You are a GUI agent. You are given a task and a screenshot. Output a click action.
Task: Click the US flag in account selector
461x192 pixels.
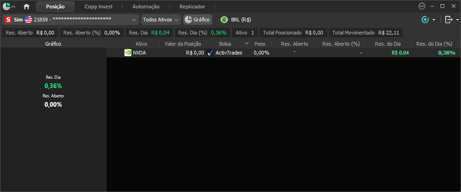[x=28, y=20]
